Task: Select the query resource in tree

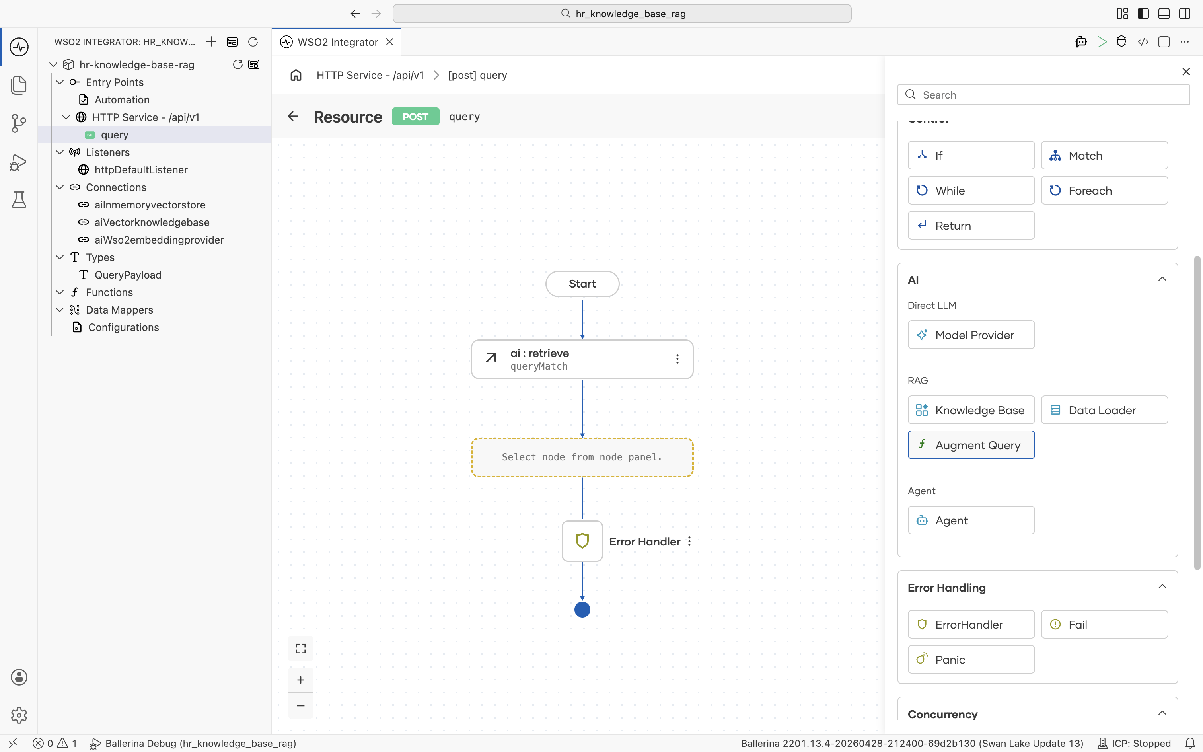Action: pyautogui.click(x=155, y=135)
